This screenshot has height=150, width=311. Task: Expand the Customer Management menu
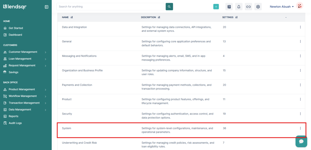click(x=23, y=52)
